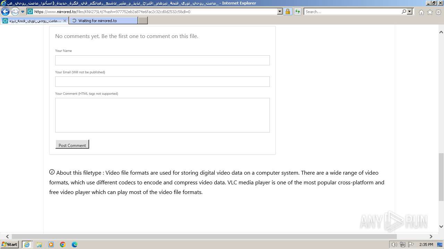Click the 'About this filetype' paragraph text

point(217,182)
